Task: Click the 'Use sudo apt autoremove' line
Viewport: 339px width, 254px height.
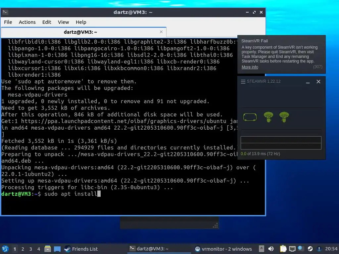Action: coord(69,81)
